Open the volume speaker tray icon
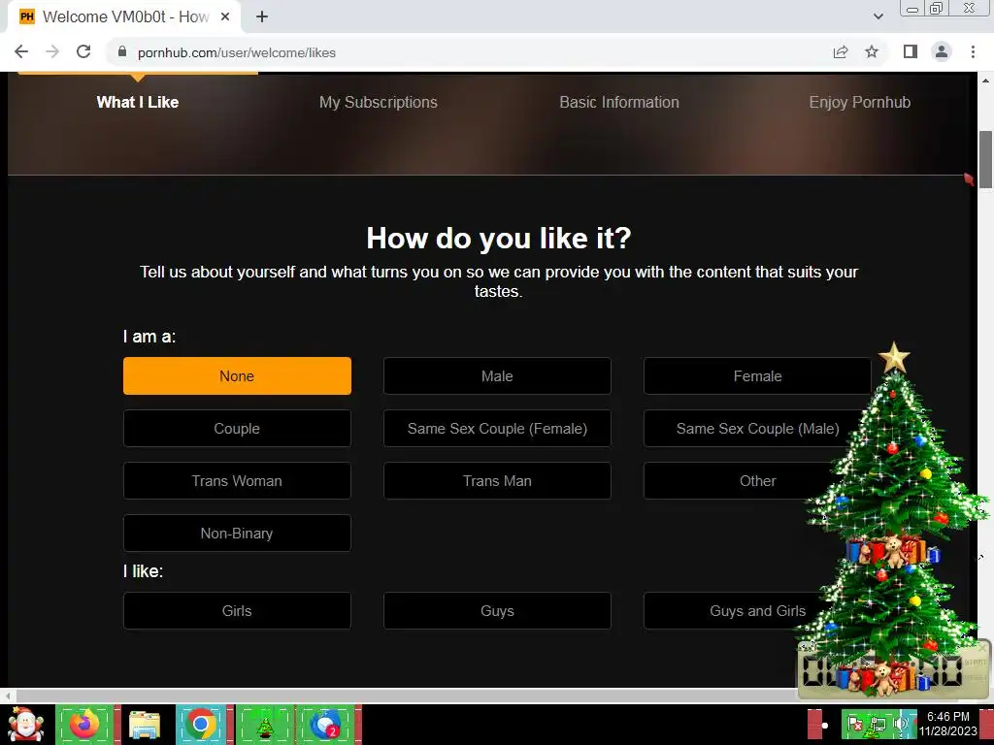The image size is (994, 745). (900, 724)
